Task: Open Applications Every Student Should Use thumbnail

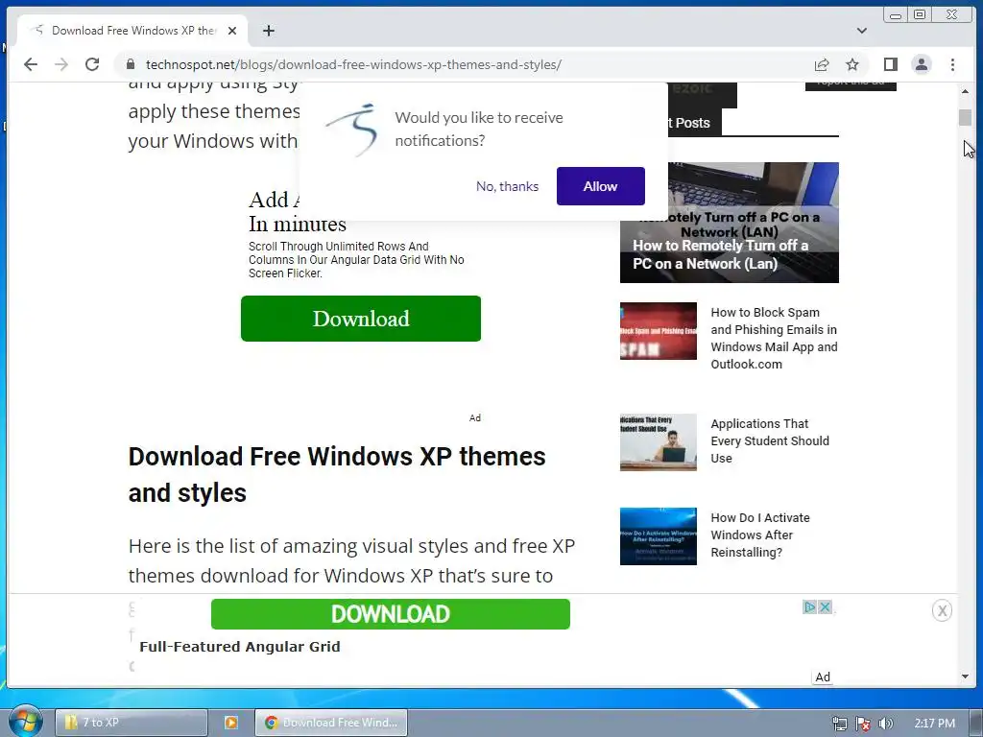Action: 659,442
